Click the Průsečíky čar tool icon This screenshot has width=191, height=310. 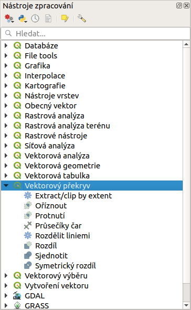pyautogui.click(x=28, y=226)
